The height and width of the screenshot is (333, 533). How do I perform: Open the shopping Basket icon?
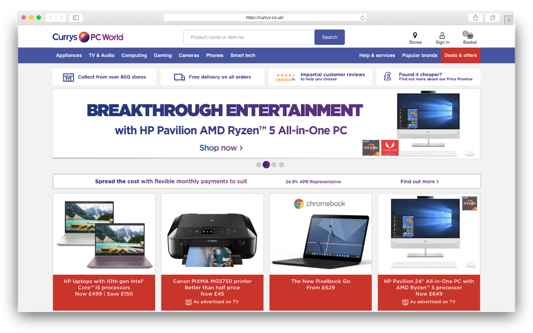coord(469,36)
